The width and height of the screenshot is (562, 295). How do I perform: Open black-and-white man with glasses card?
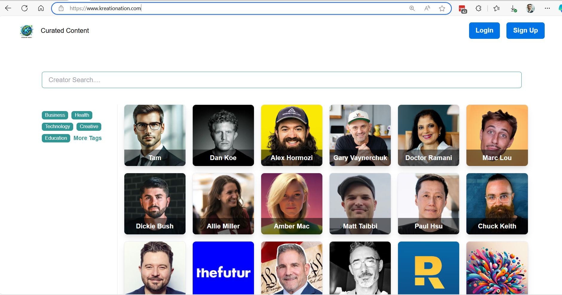coord(360,268)
